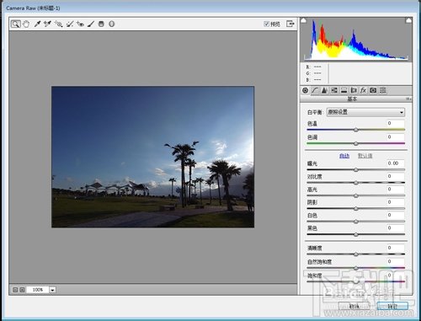Screen dimensions: 421x321
Task: Select the Zoom tool in the toolbar
Action: [x=16, y=24]
